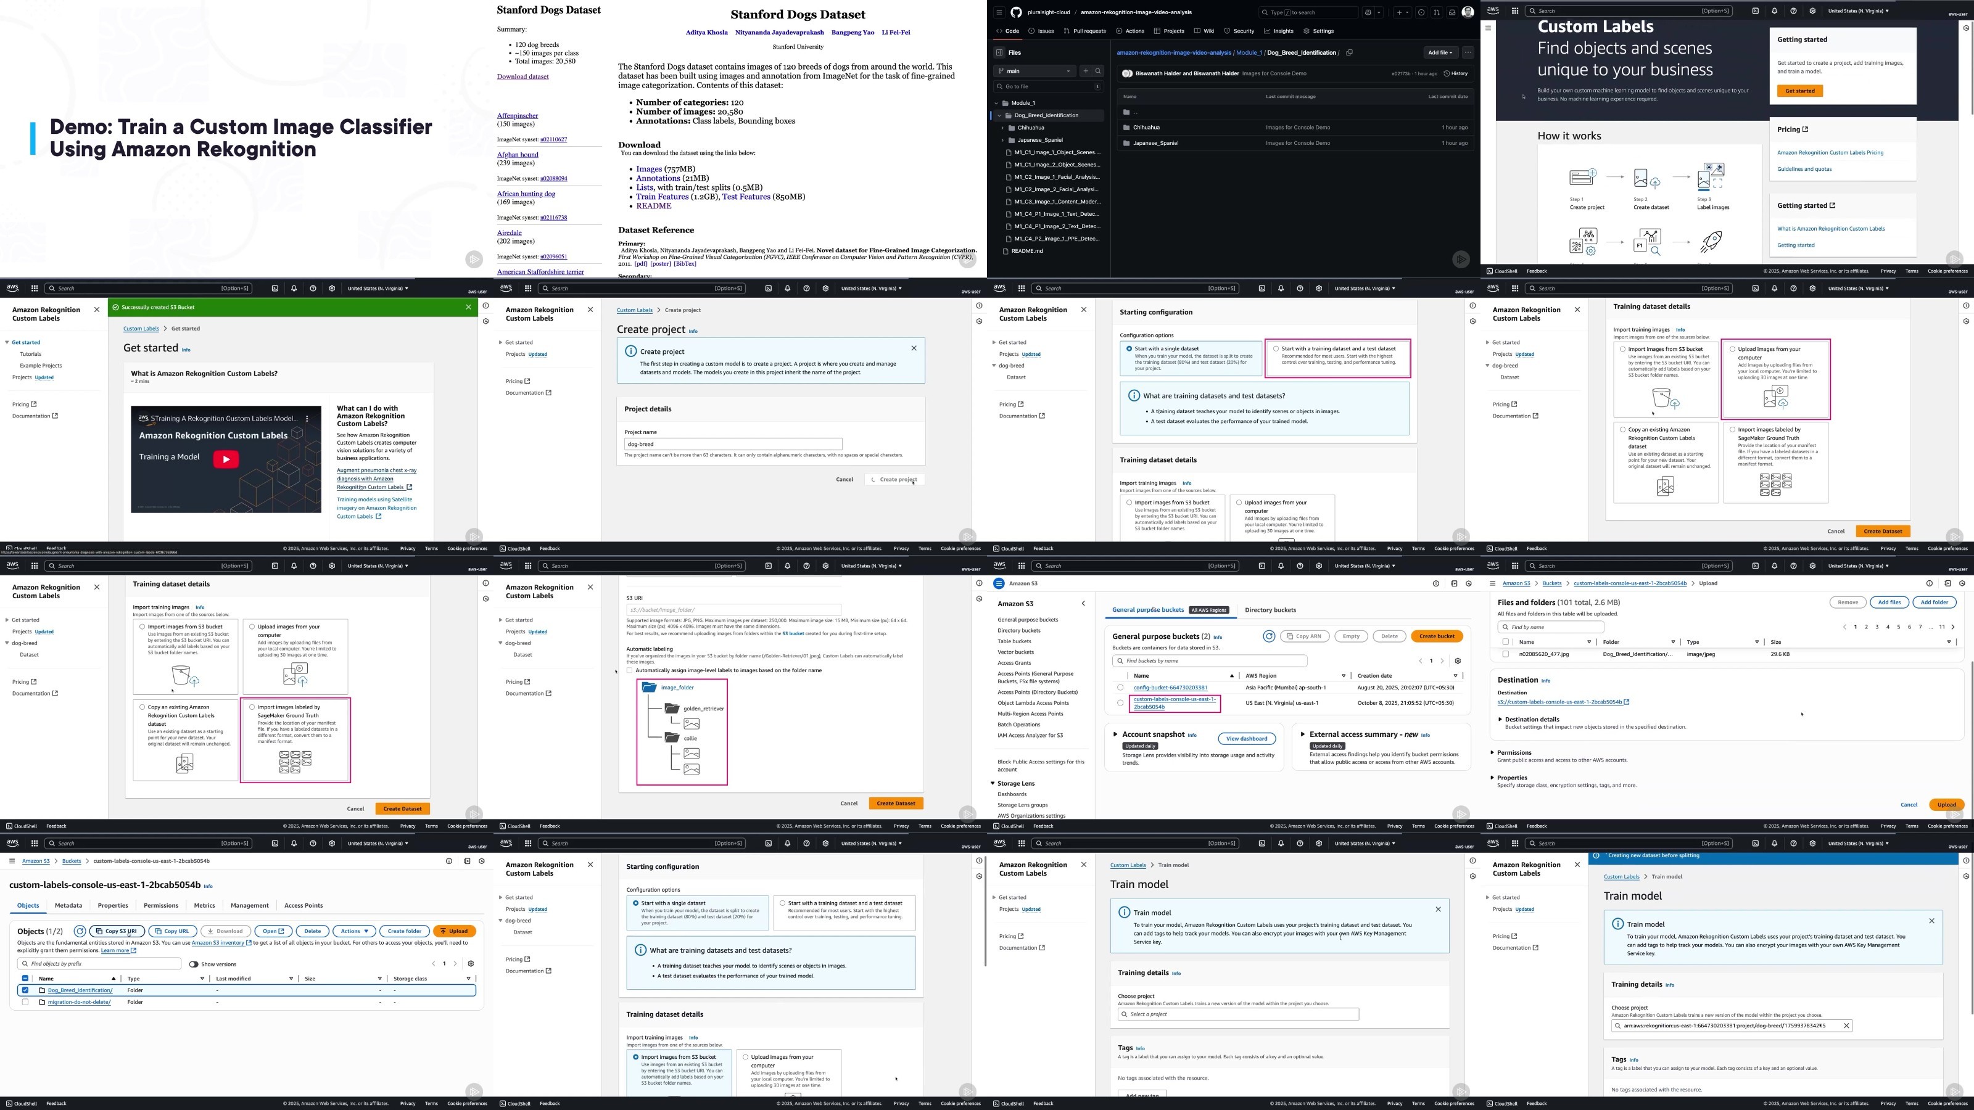Expand the External access summary section
1974x1110 pixels.
point(1303,734)
